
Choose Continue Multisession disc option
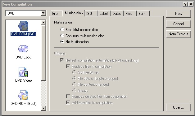(62, 36)
